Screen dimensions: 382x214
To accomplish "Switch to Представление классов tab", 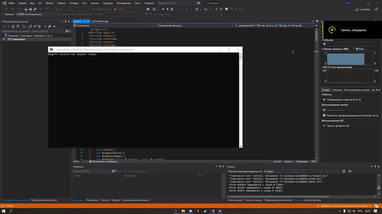I will pyautogui.click(x=44, y=200).
